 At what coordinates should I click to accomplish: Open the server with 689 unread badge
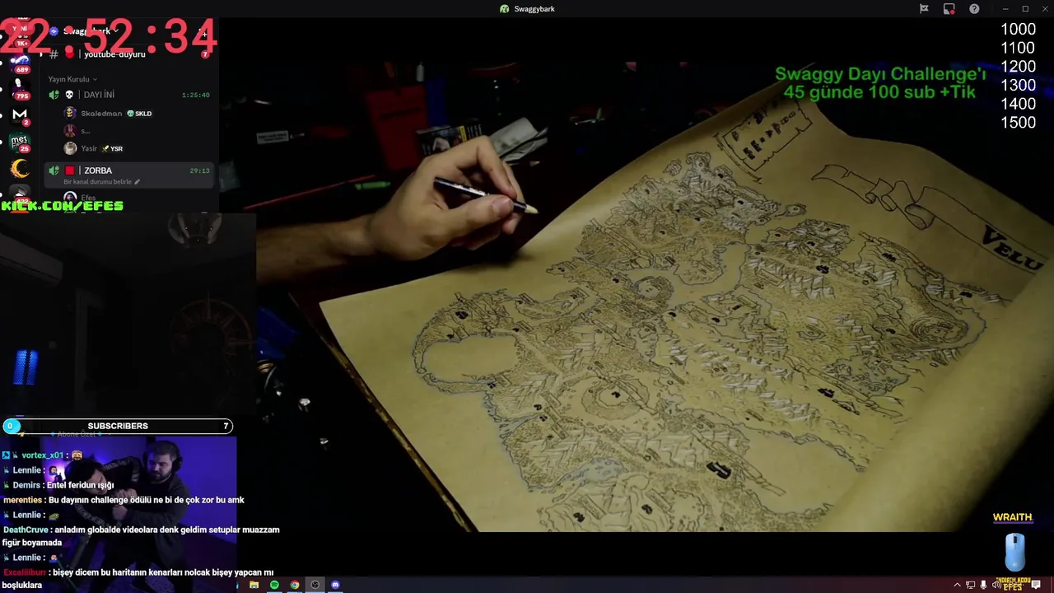(x=20, y=62)
